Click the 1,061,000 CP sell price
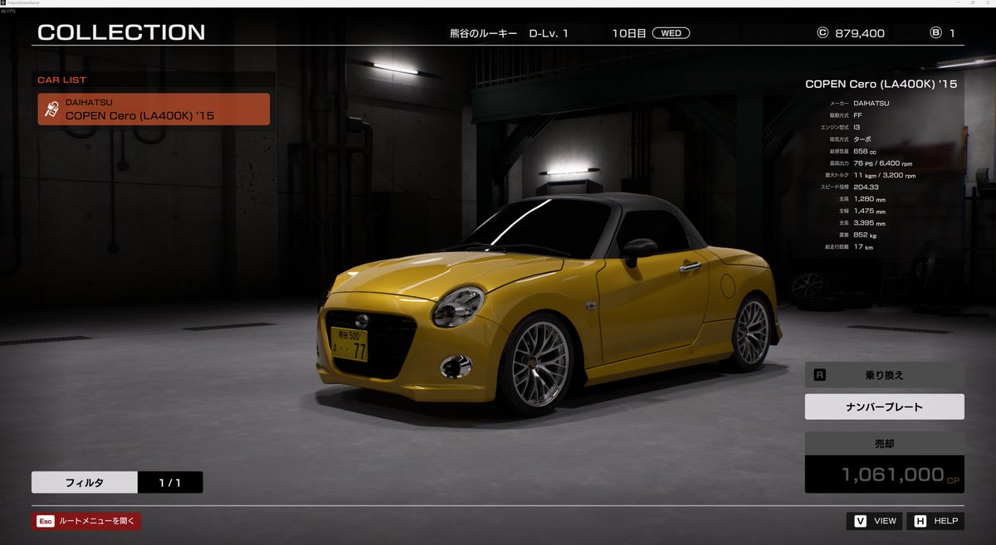The width and height of the screenshot is (996, 545). click(885, 474)
